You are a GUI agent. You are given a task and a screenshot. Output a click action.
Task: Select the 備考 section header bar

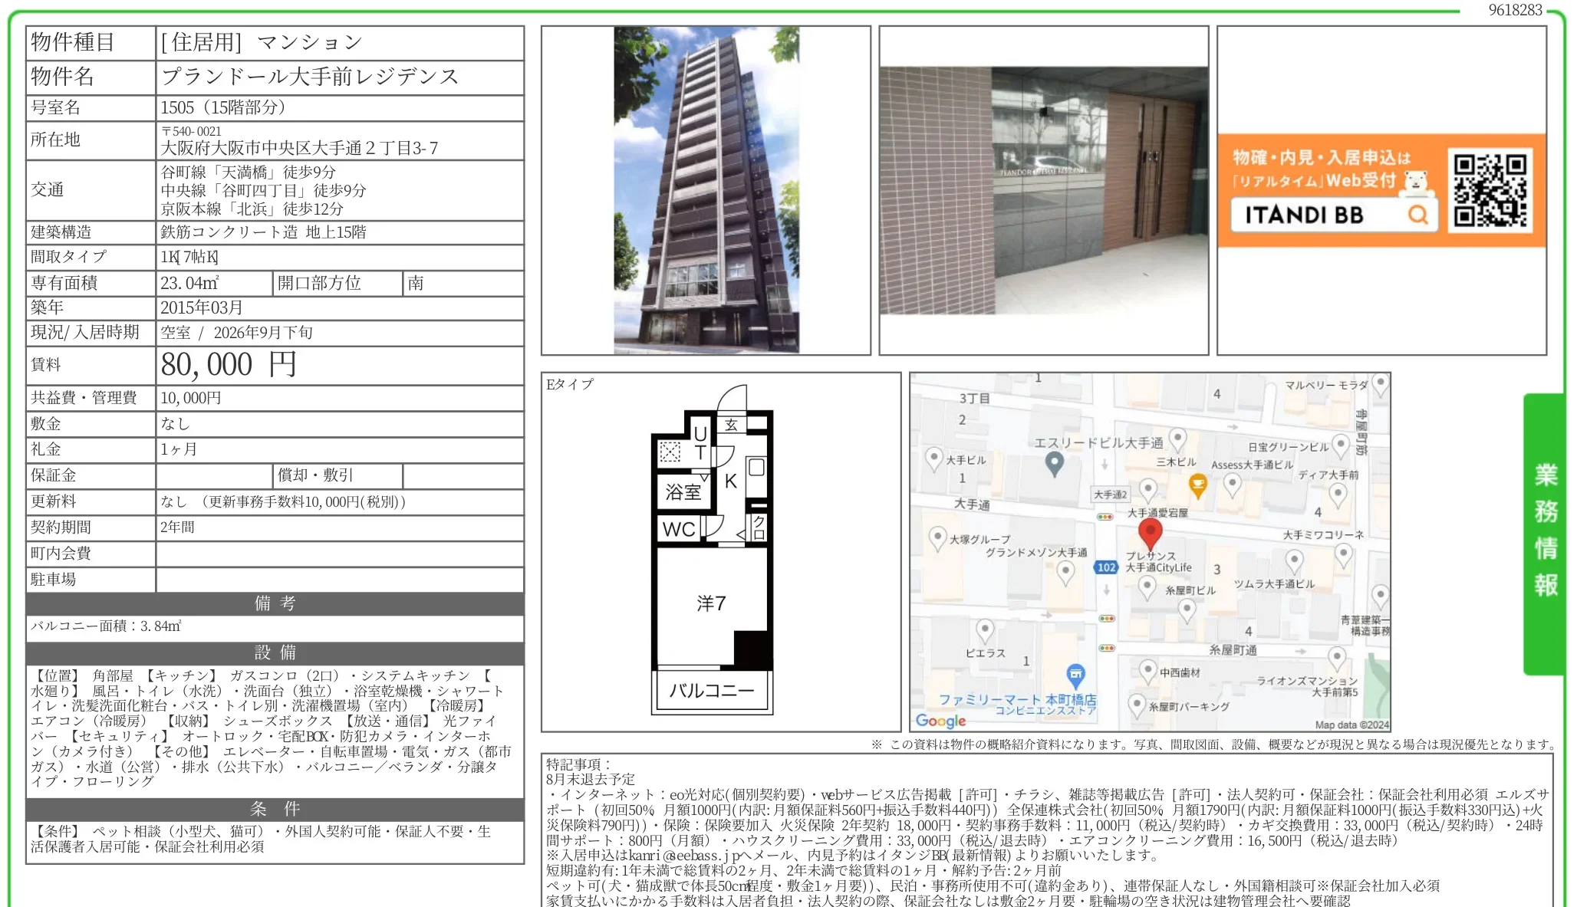point(275,603)
